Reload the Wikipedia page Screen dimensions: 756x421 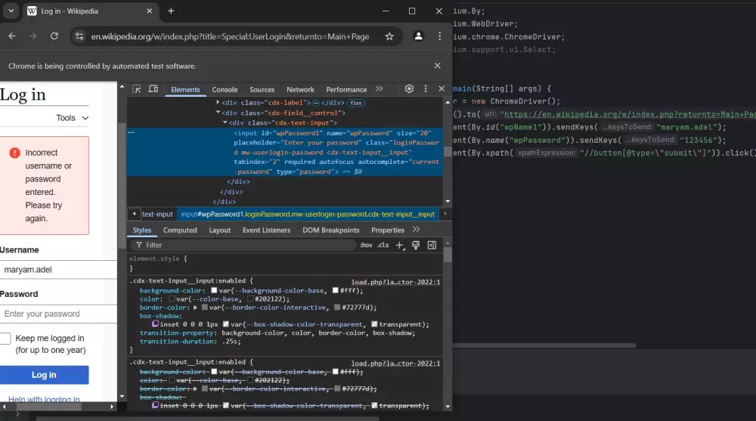click(x=54, y=36)
